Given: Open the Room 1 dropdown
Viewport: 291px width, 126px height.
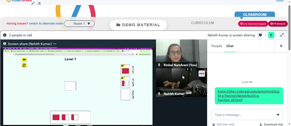Looking at the screenshot, I should click(x=79, y=24).
